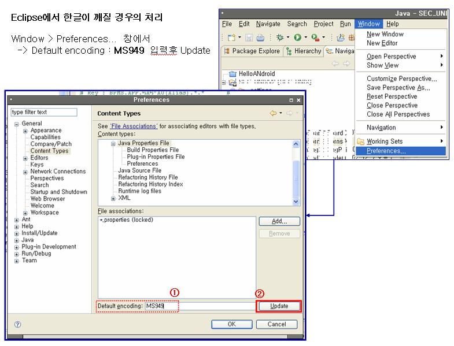Expand the Network Connections node

click(25, 172)
